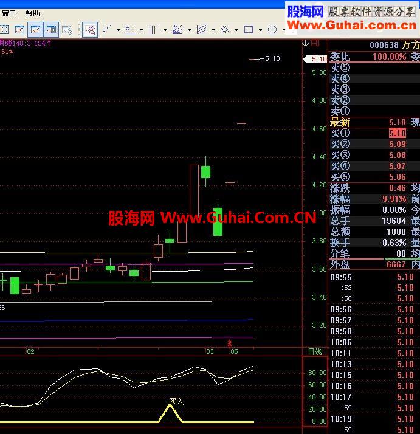Click the 09:55 trade tick row
420x434 pixels.
pyautogui.click(x=374, y=277)
